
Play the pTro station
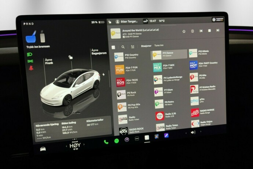pyautogui.click(x=198, y=101)
